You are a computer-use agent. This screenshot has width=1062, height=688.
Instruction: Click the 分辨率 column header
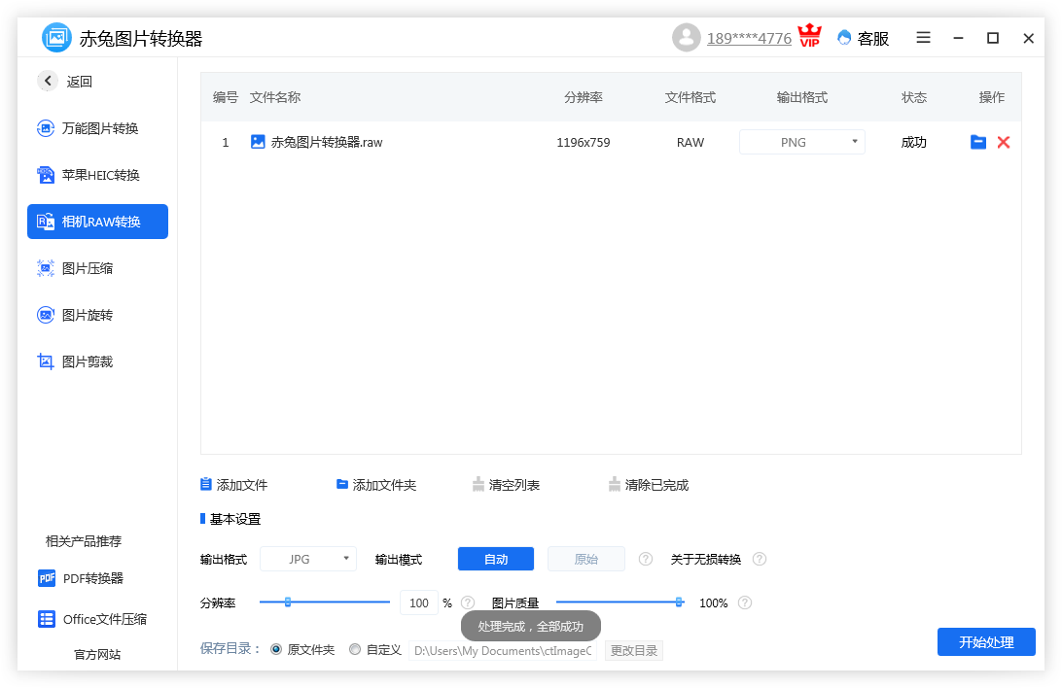(x=584, y=97)
